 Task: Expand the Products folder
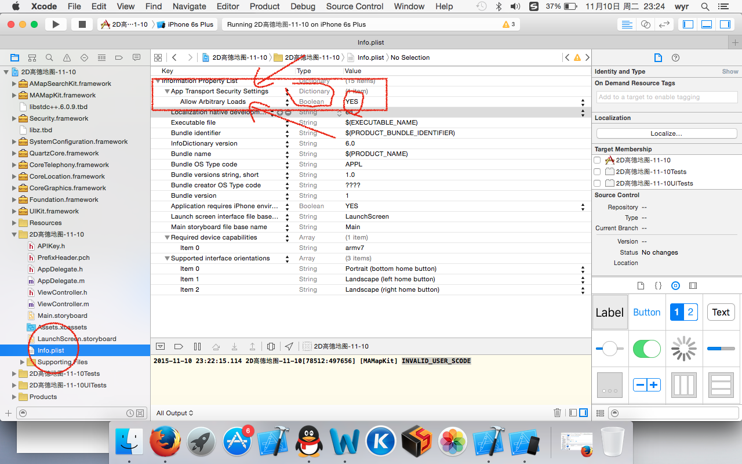(x=14, y=397)
